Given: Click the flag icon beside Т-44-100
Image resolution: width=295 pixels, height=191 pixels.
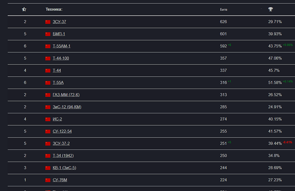Looking at the screenshot, I should click(48, 59).
